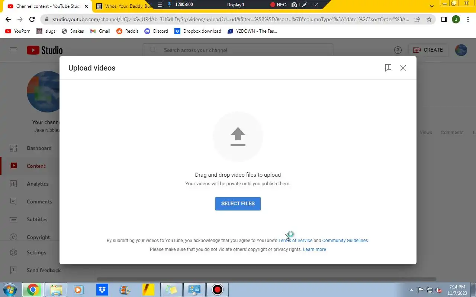Viewport: 476px width, 297px height.
Task: Send feedback icon in upload dialog header
Action: (x=388, y=68)
